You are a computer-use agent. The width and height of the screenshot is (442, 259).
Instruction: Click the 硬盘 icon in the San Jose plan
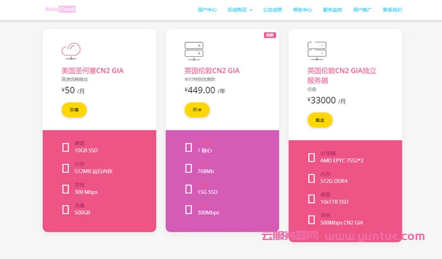point(66,147)
